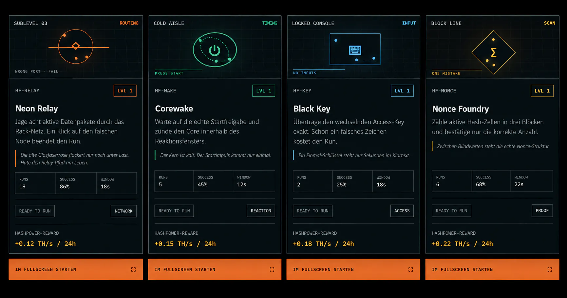Click the REACTION tag button
This screenshot has width=567, height=298.
coord(261,211)
